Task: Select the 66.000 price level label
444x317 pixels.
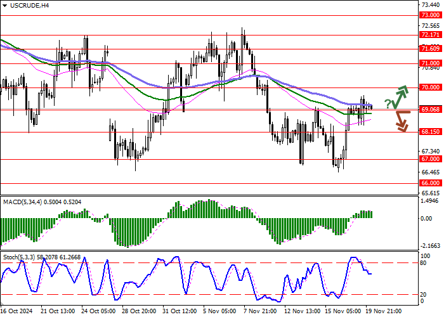Action: point(431,183)
